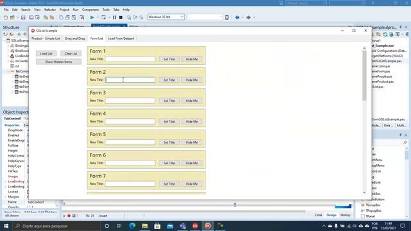Click the Save All toolbar icon
This screenshot has height=231, width=411.
click(x=31, y=17)
